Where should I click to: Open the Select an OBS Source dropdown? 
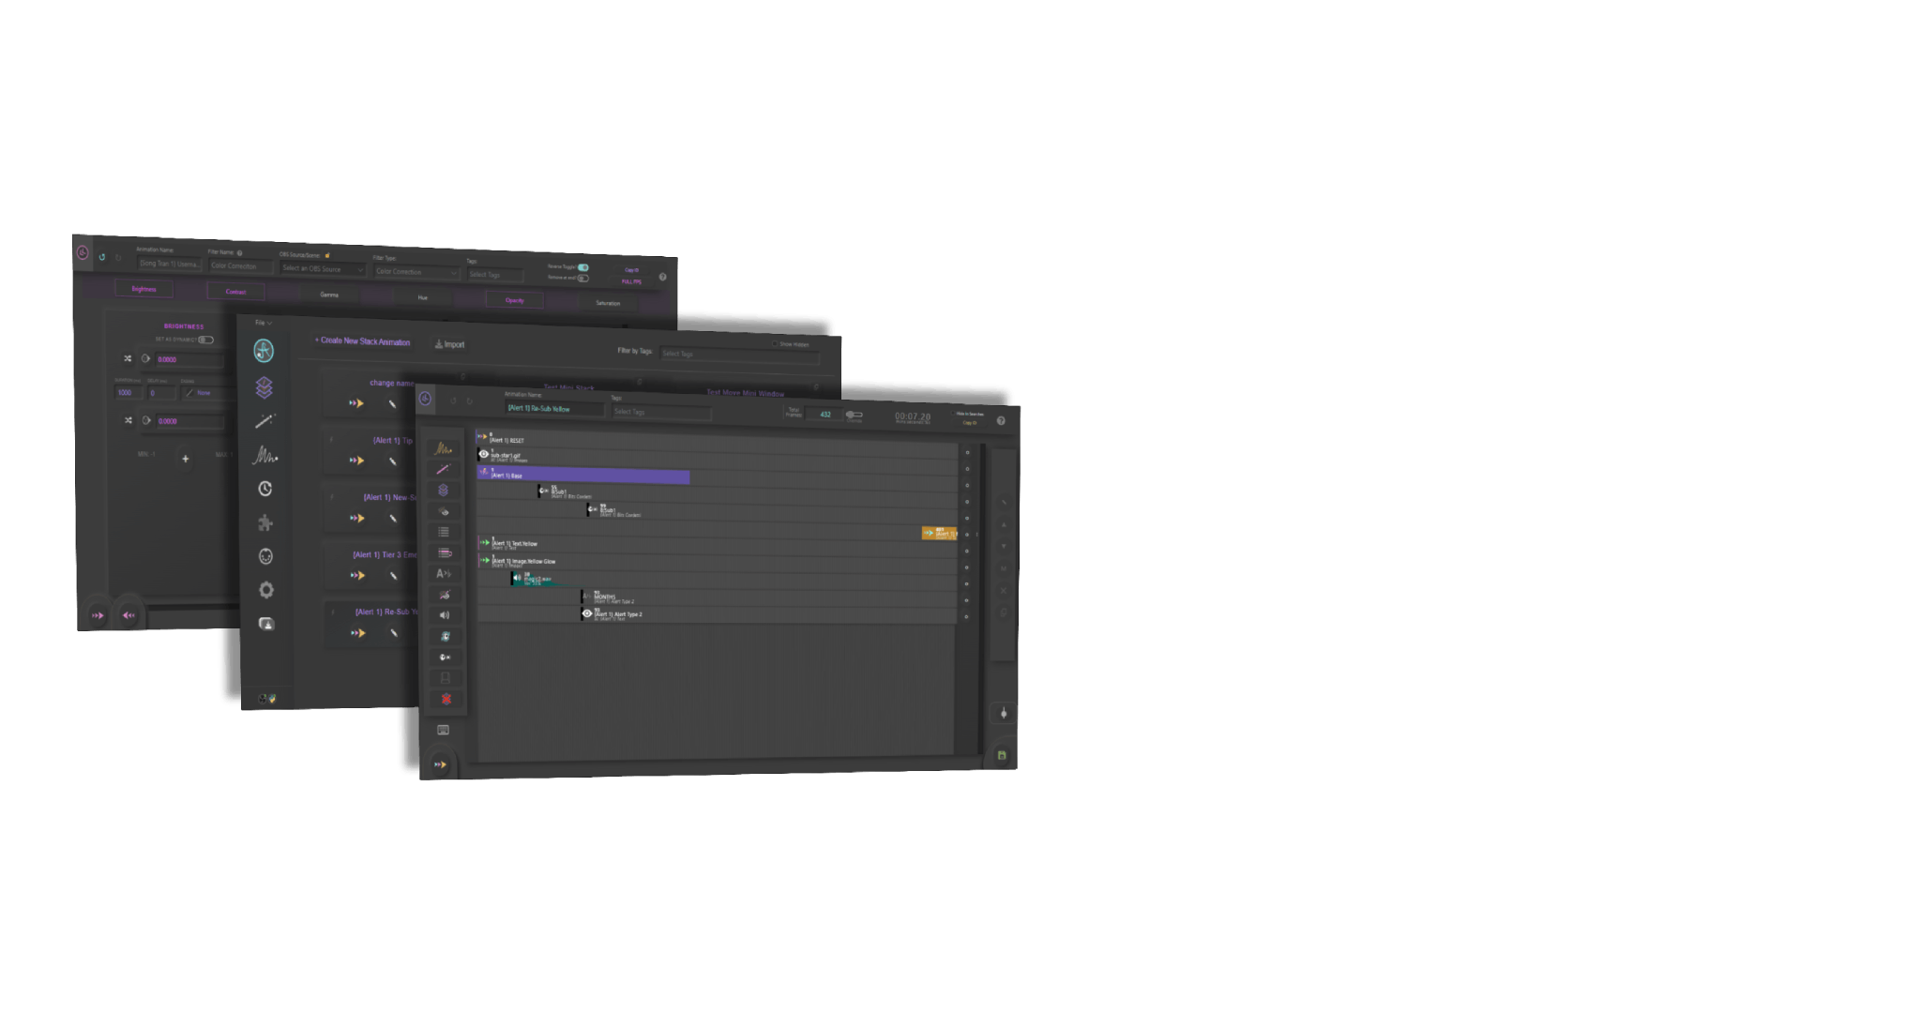(x=322, y=269)
